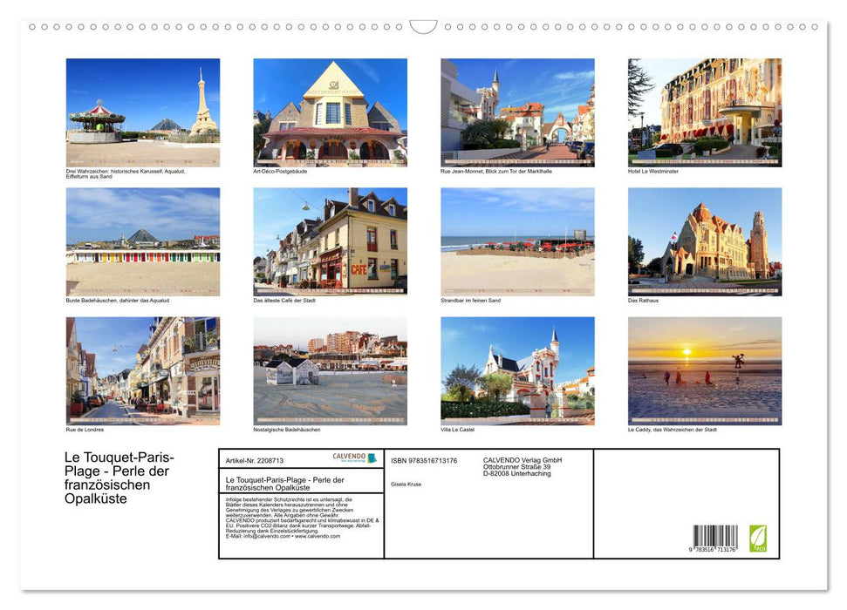Click the www.calvendo.com website link

point(318,536)
